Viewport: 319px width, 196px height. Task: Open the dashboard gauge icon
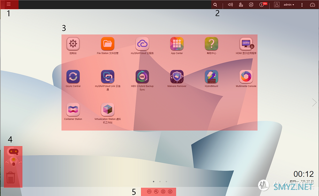[x=312, y=5]
